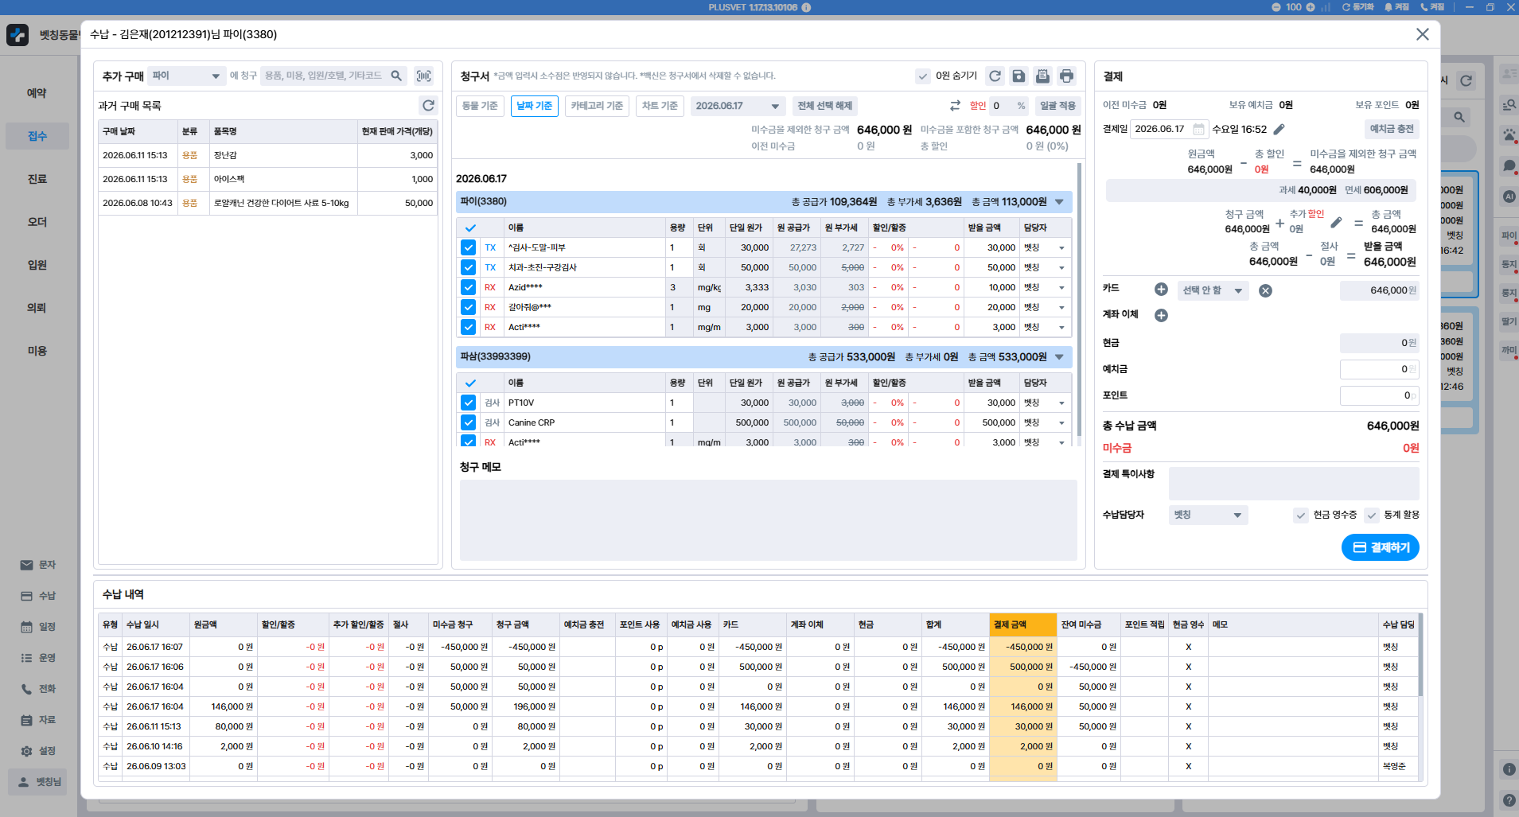The image size is (1519, 817).
Task: Click the clipboard receipt icon in 청구서 header
Action: click(x=1042, y=76)
